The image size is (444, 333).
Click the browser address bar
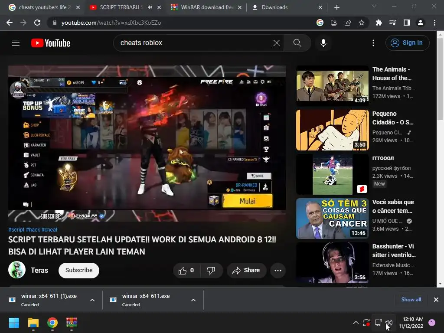[x=181, y=23]
